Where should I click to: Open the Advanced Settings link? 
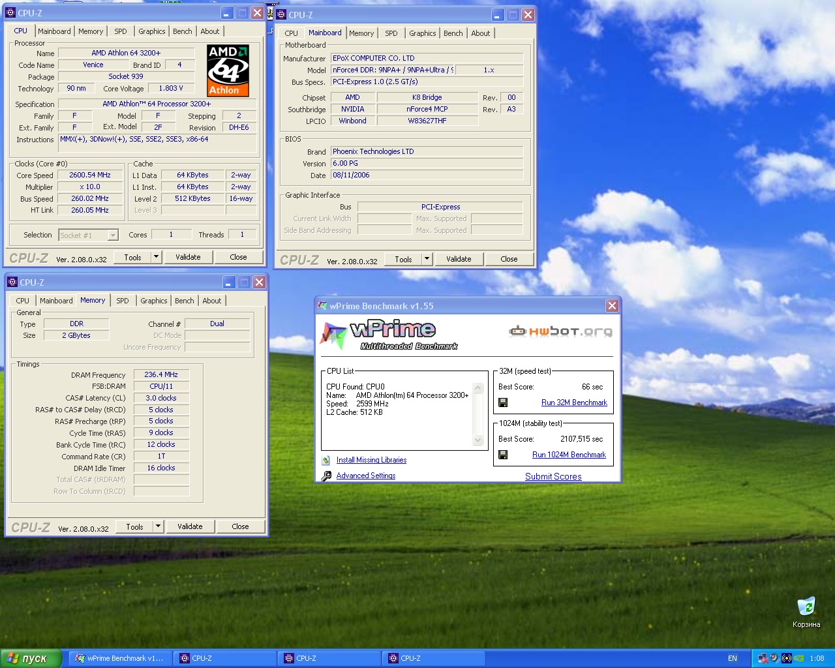(366, 476)
